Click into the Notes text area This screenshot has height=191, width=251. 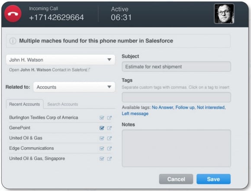tap(176, 149)
